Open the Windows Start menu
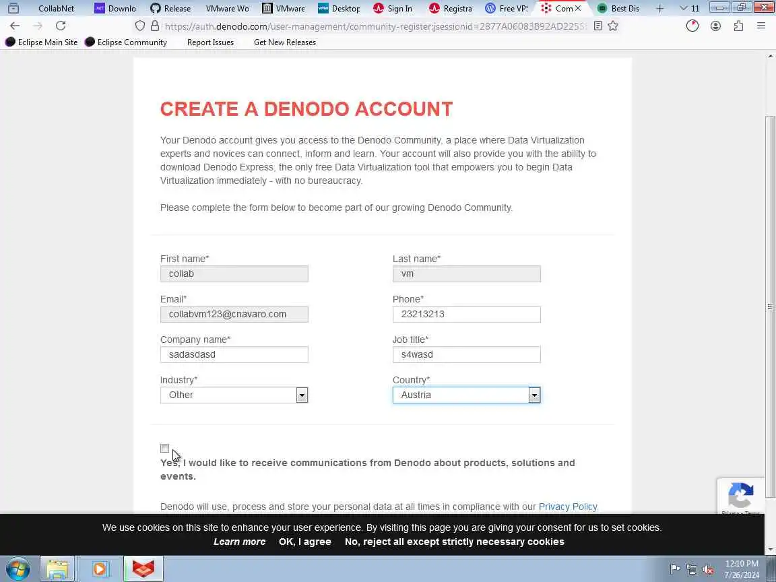The image size is (776, 582). [x=18, y=569]
